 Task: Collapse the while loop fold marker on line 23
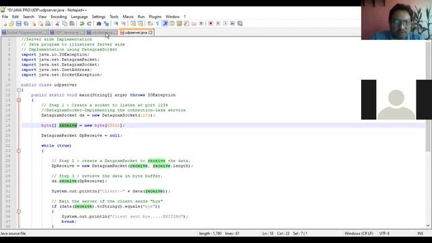tap(19, 151)
